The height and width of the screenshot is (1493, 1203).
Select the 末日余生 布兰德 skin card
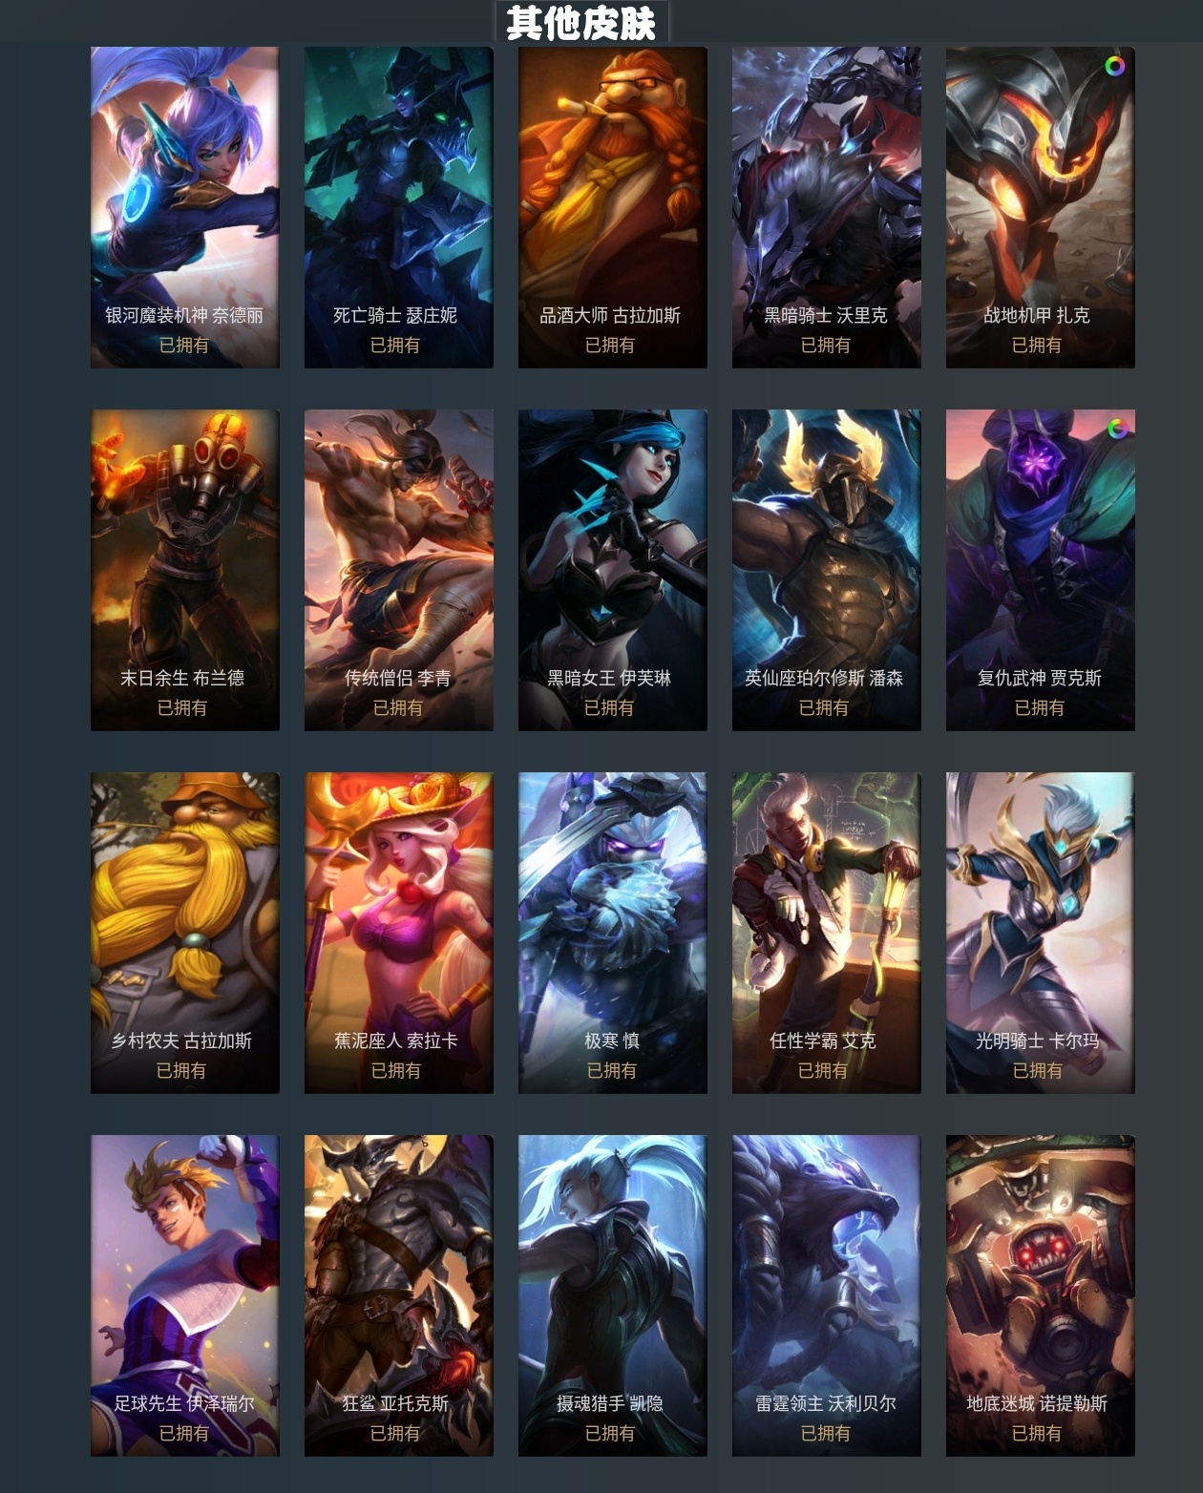[185, 570]
